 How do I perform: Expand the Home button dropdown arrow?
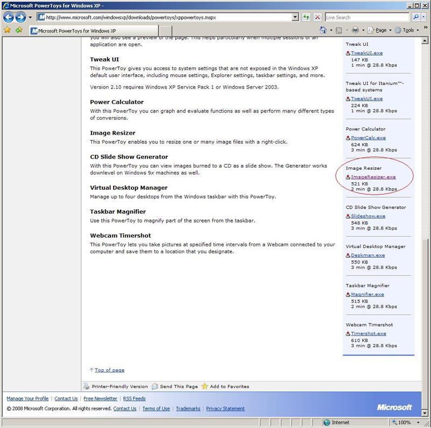(x=331, y=30)
